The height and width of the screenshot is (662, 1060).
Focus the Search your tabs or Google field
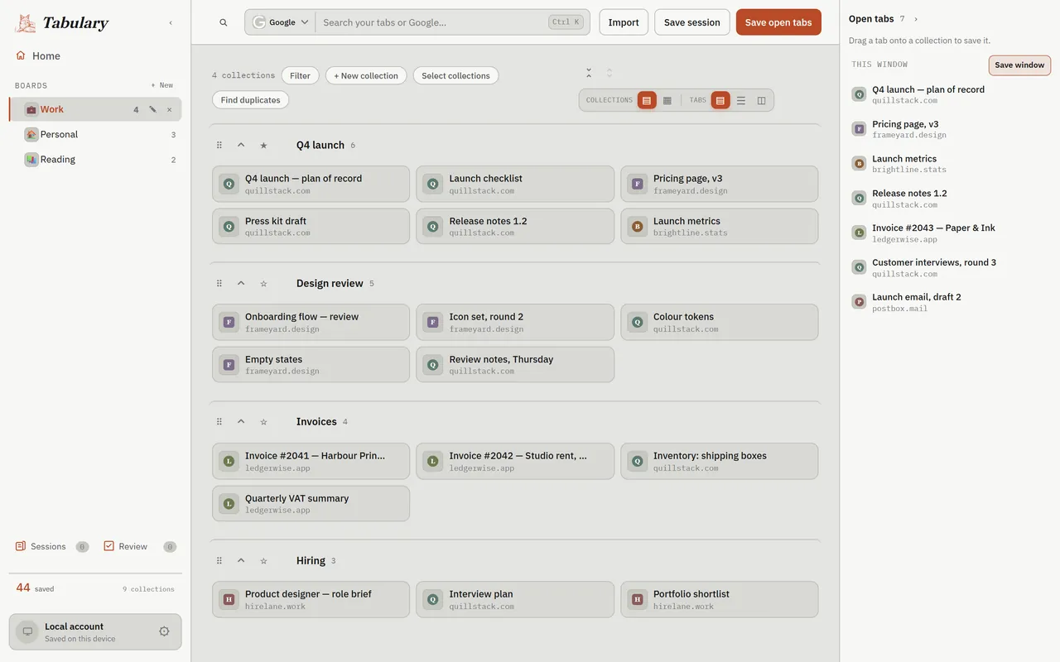pyautogui.click(x=432, y=22)
